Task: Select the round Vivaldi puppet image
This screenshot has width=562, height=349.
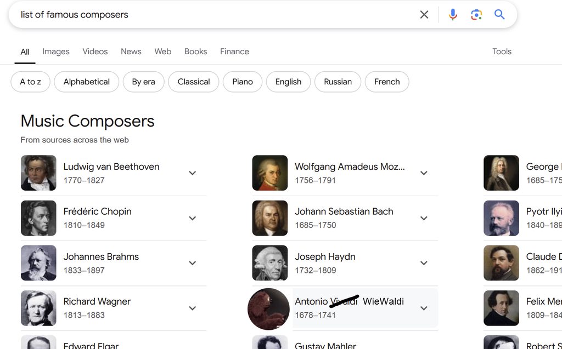Action: point(269,308)
